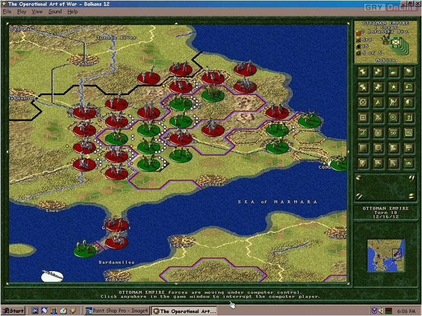Click the question mark button

tap(408, 118)
